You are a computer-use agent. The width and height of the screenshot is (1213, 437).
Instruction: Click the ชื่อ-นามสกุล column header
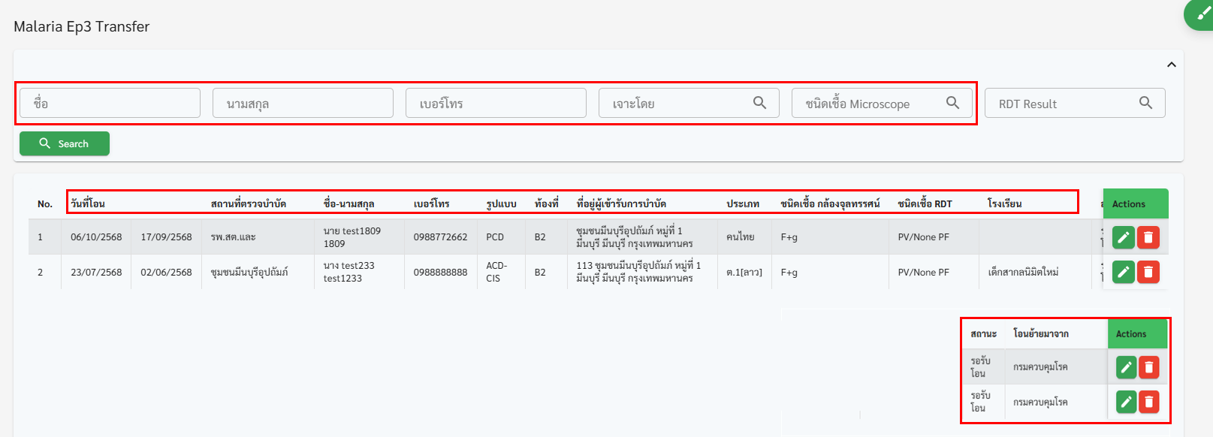[x=349, y=203]
